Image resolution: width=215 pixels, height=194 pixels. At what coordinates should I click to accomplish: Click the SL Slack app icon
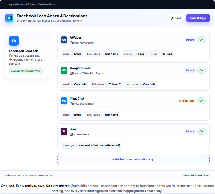click(x=64, y=131)
